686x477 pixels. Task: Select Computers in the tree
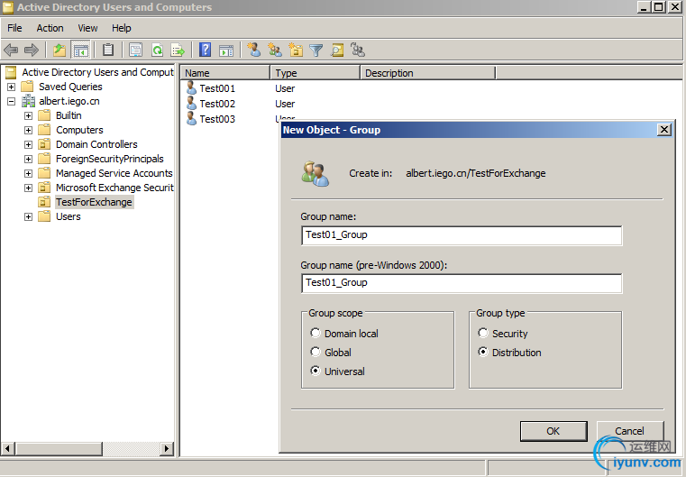79,130
